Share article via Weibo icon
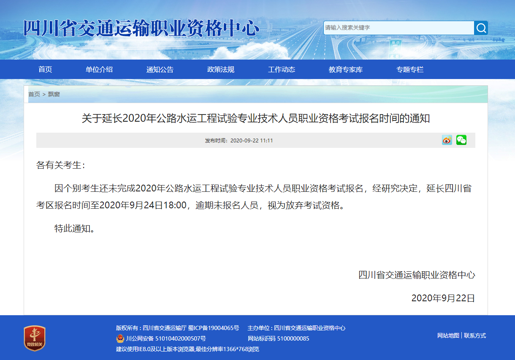Image resolution: width=515 pixels, height=360 pixels. click(x=447, y=140)
